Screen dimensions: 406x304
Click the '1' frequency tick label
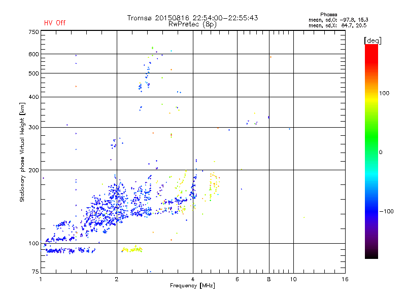click(41, 279)
